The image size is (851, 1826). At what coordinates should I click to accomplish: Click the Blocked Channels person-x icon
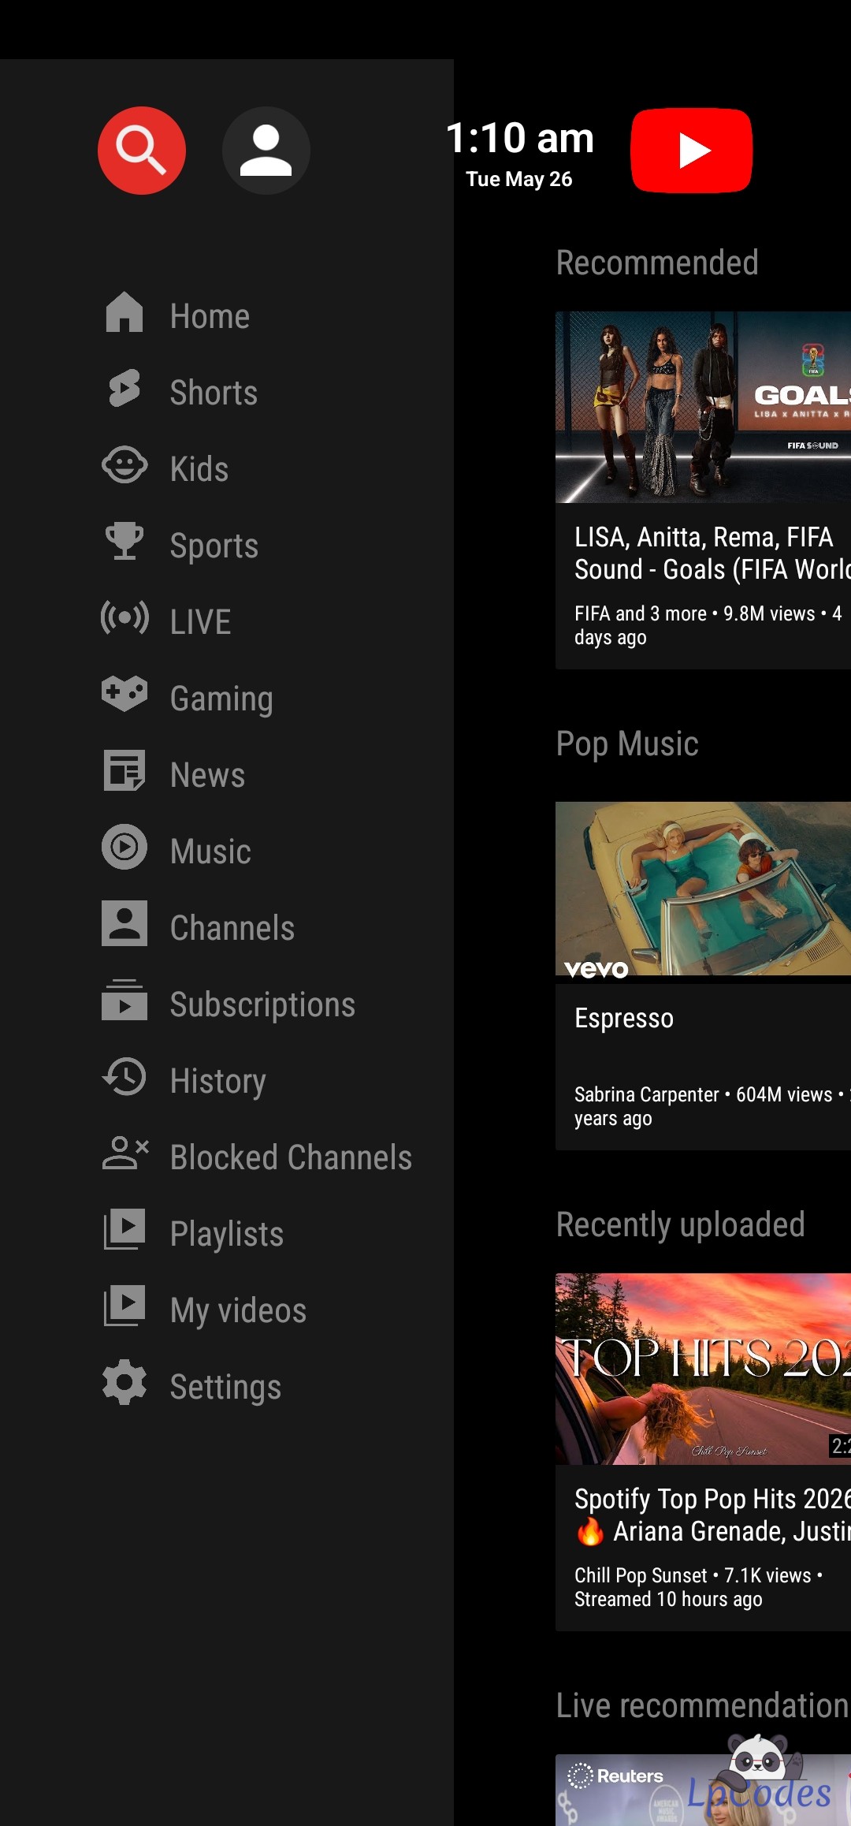tap(125, 1153)
